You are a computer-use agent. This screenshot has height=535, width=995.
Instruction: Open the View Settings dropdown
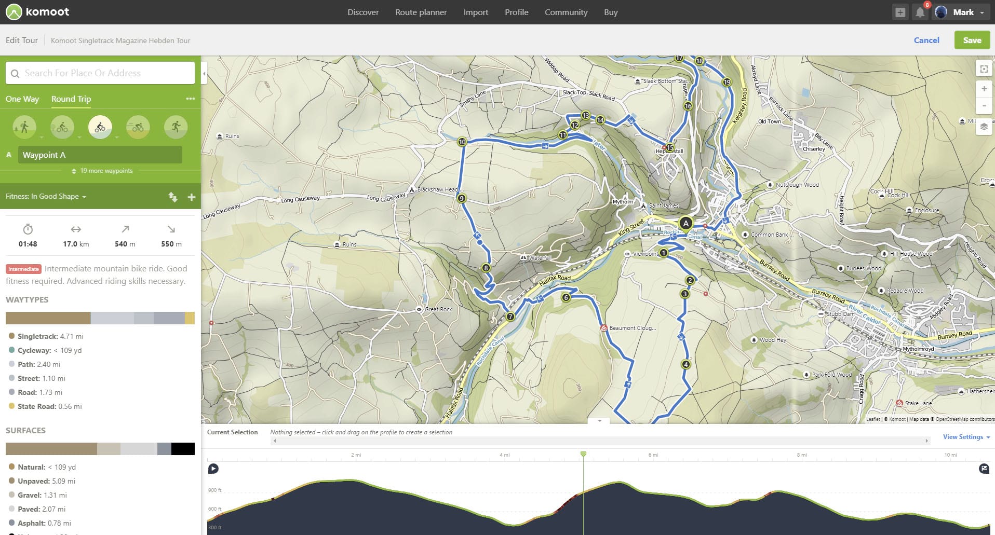966,437
